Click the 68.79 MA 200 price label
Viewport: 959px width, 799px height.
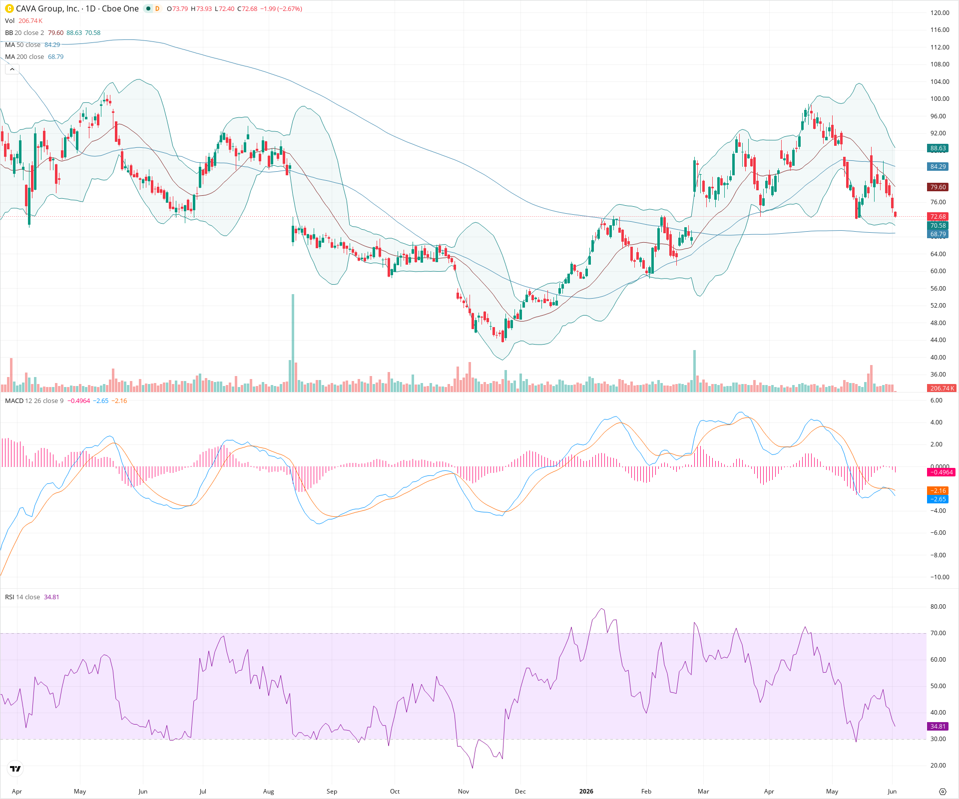(938, 234)
